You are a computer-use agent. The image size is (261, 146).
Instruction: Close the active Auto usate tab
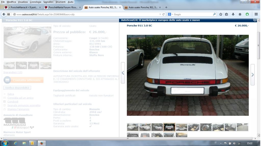120,7
